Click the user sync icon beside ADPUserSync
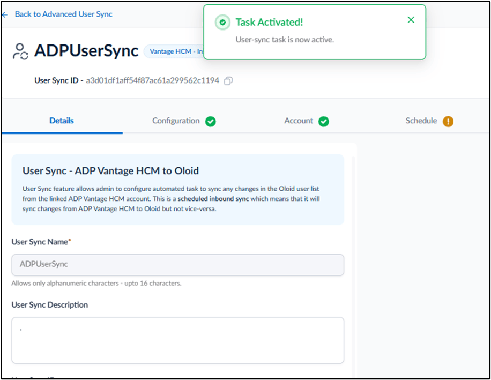Image resolution: width=491 pixels, height=380 pixels. pyautogui.click(x=21, y=51)
